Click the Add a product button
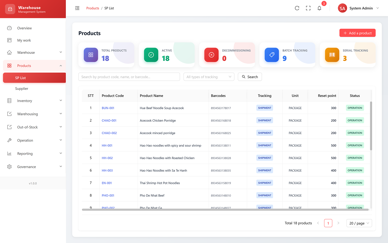Image resolution: width=388 pixels, height=243 pixels. [357, 33]
